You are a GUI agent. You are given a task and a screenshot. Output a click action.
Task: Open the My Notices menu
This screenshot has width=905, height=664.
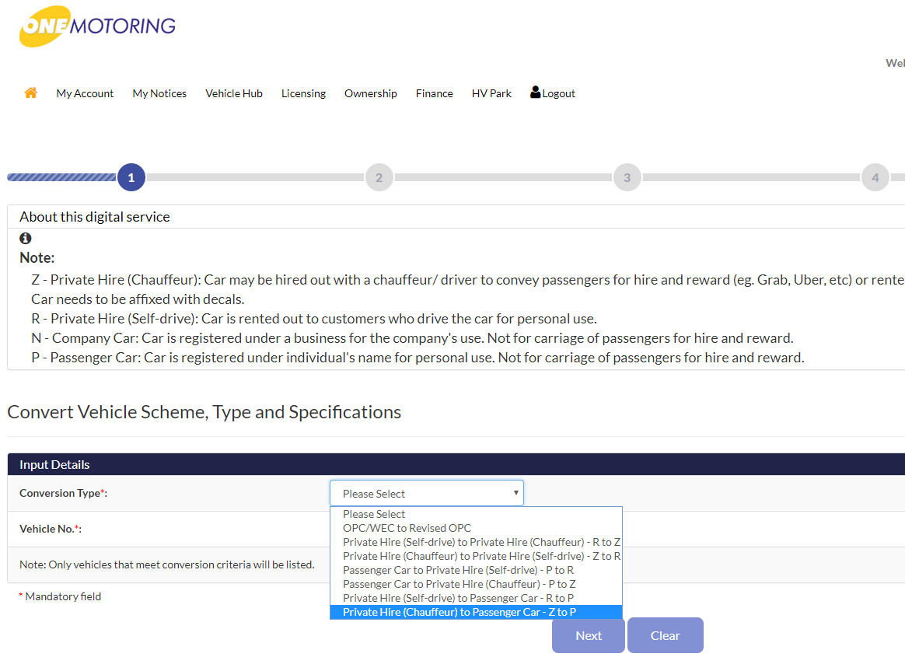pos(159,93)
